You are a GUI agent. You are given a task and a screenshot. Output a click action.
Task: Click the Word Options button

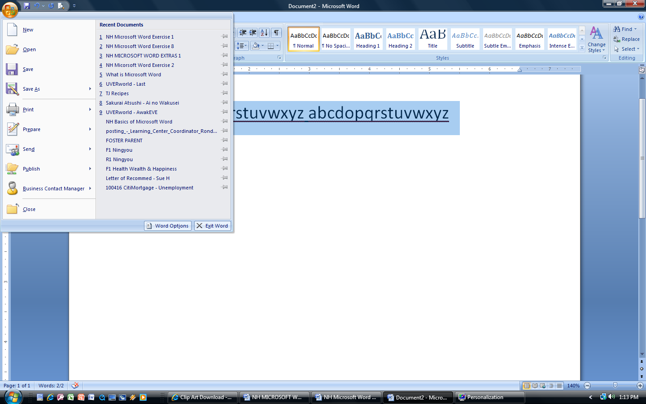coord(168,226)
